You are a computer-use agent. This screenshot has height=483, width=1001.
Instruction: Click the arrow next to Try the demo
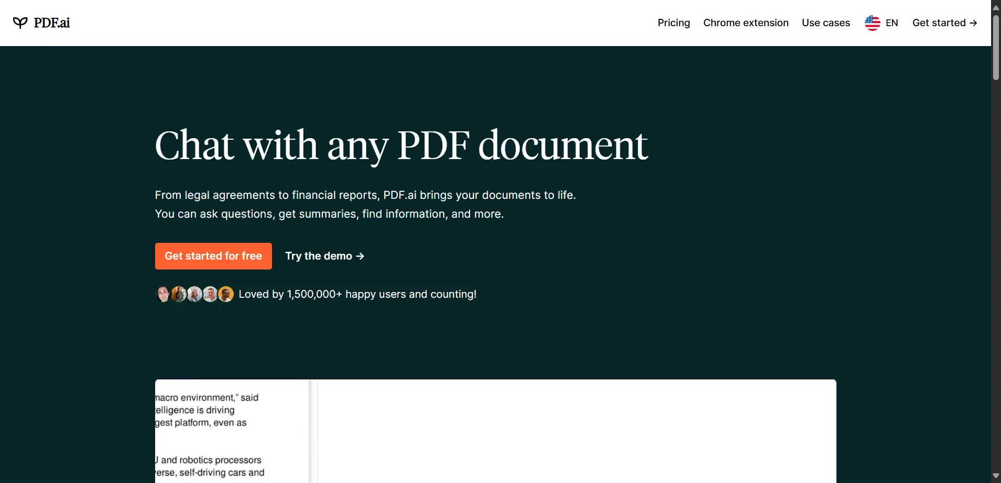coord(360,256)
